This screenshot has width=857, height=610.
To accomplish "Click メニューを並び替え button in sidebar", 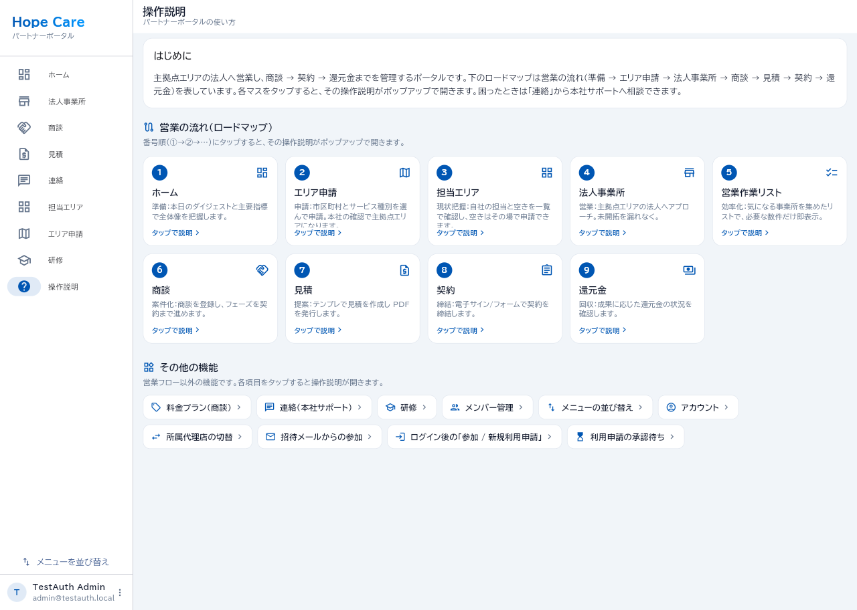I will tap(66, 562).
